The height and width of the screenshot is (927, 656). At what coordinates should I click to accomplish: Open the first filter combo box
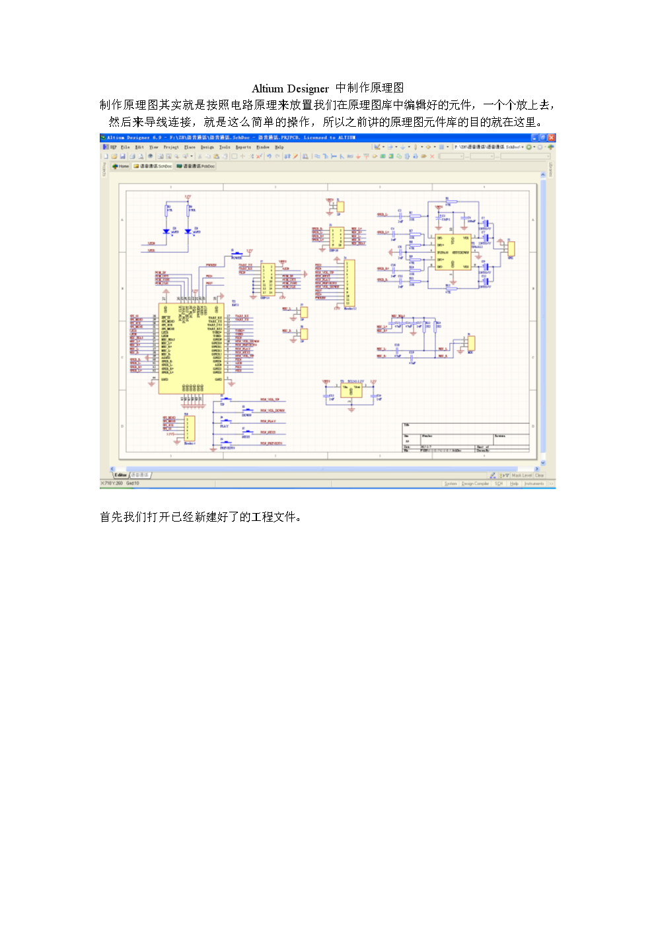click(x=452, y=156)
